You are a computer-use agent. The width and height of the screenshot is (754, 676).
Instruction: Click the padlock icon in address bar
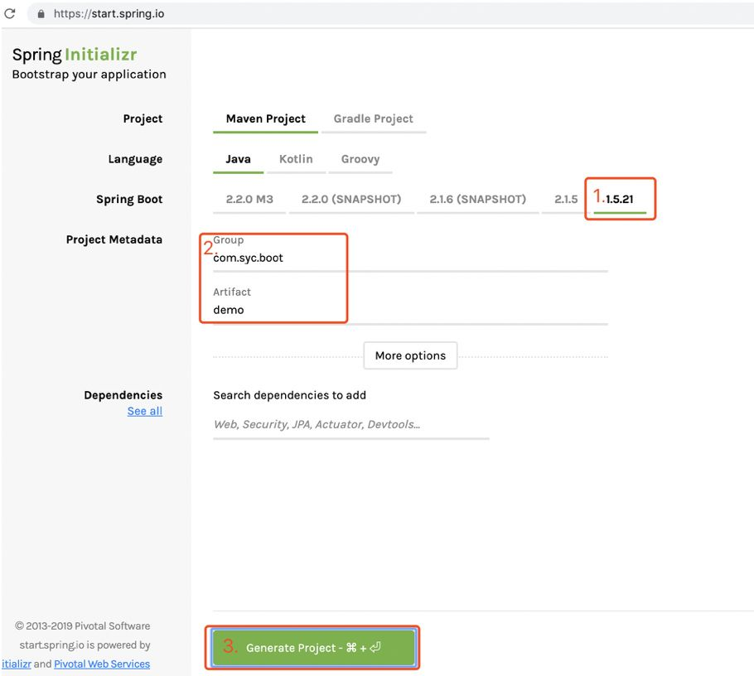pyautogui.click(x=41, y=14)
